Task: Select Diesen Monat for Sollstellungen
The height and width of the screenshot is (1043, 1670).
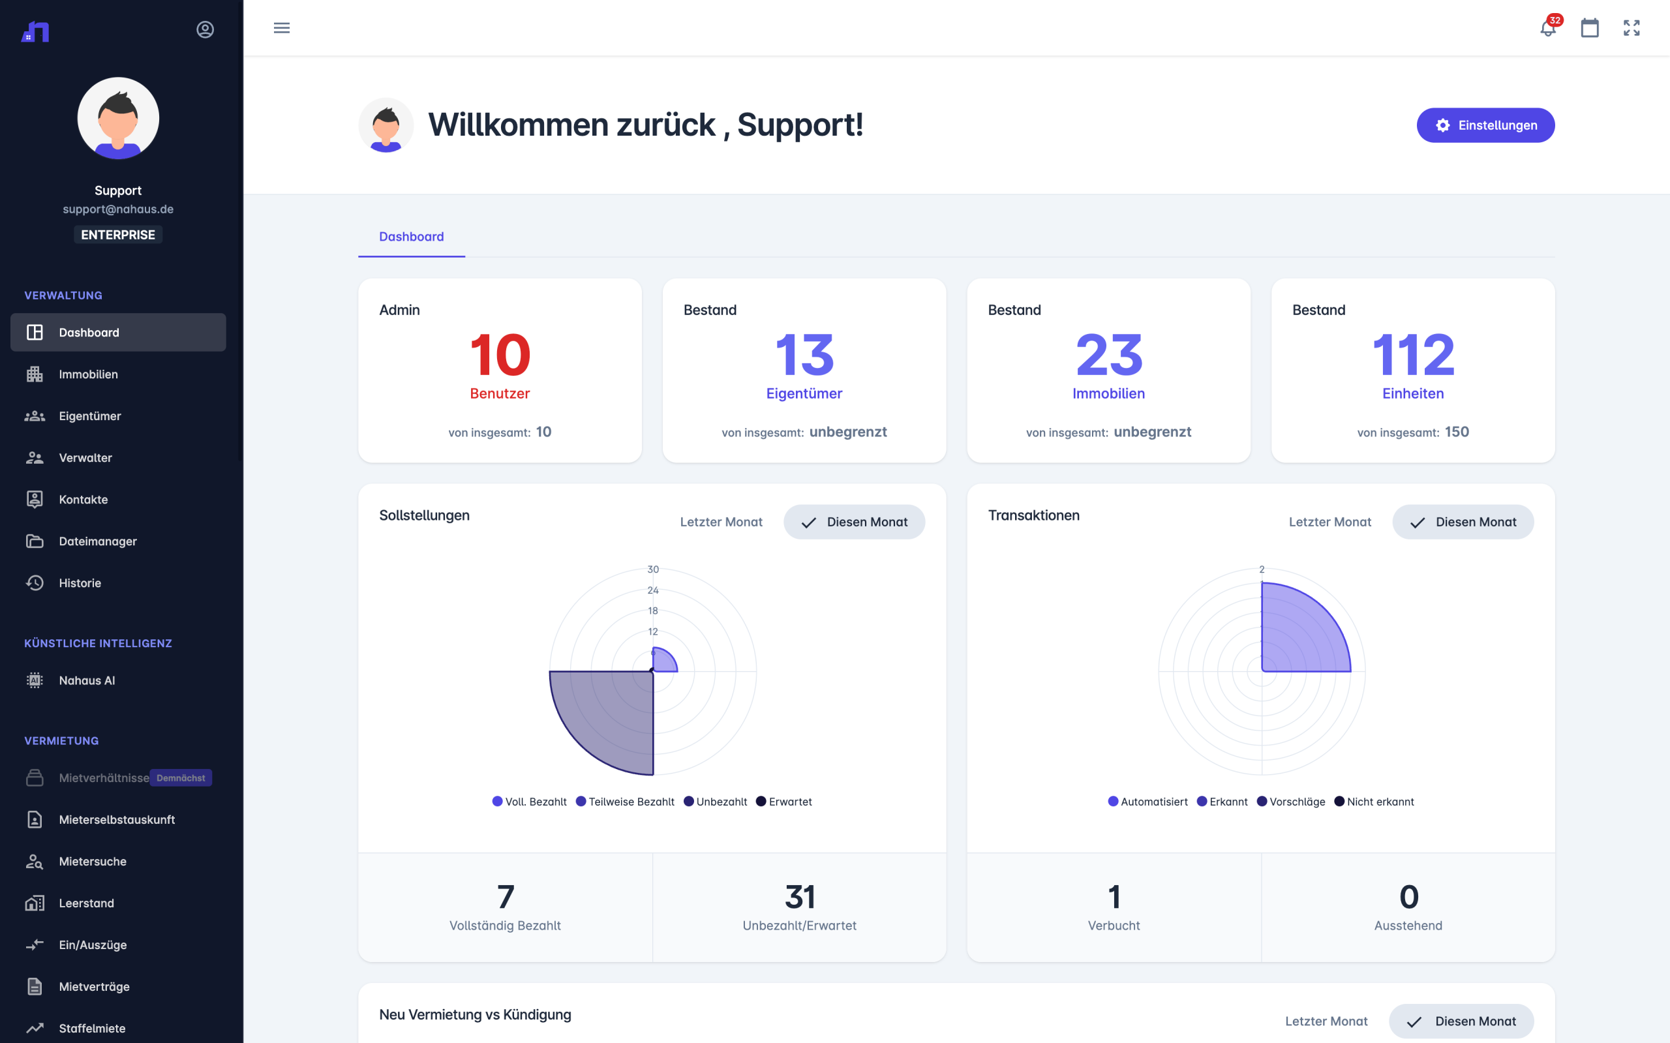Action: pyautogui.click(x=854, y=522)
